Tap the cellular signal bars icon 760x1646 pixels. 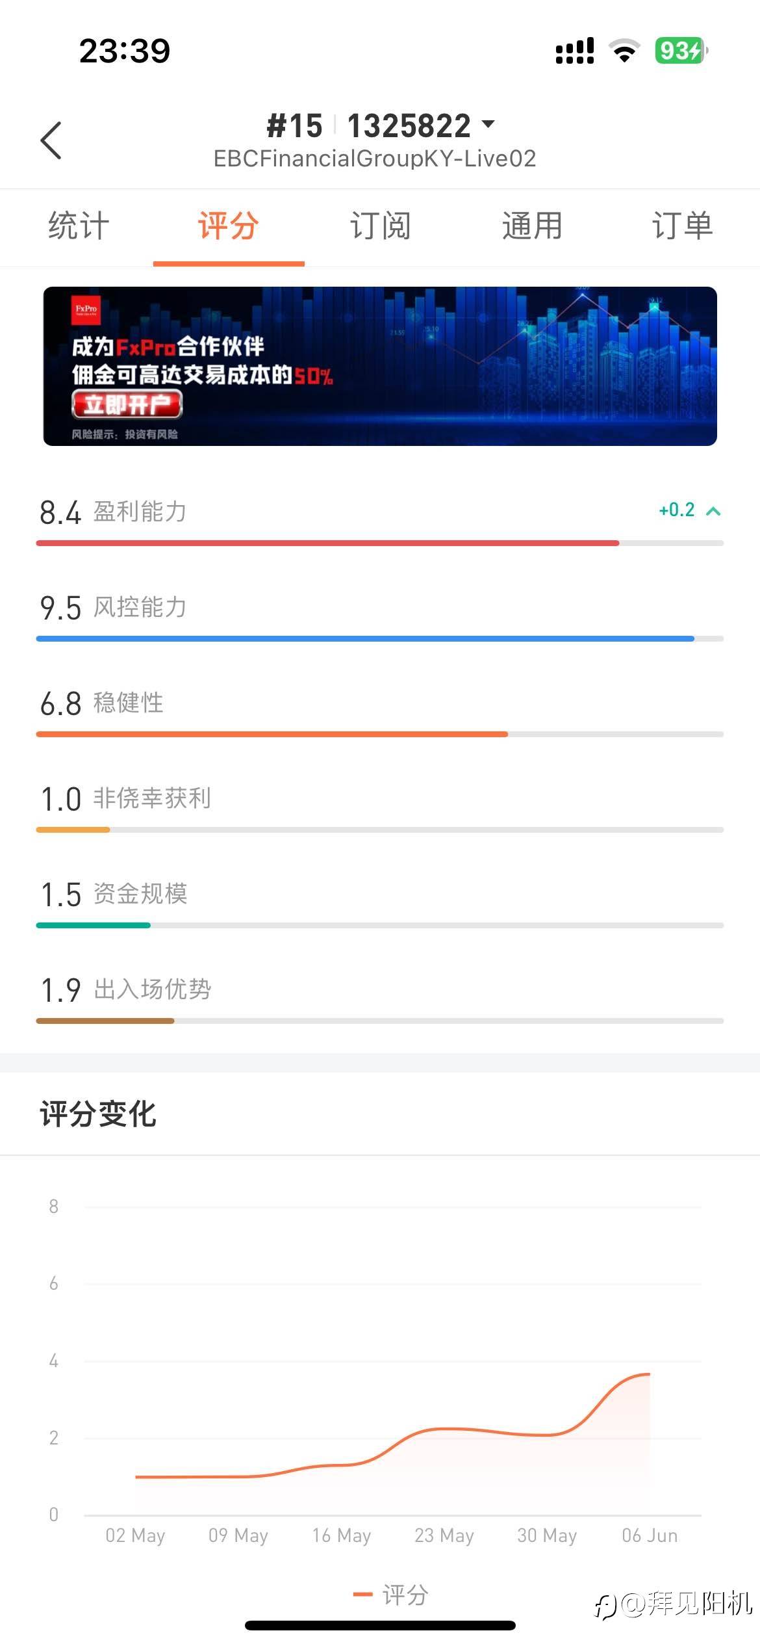coord(575,51)
